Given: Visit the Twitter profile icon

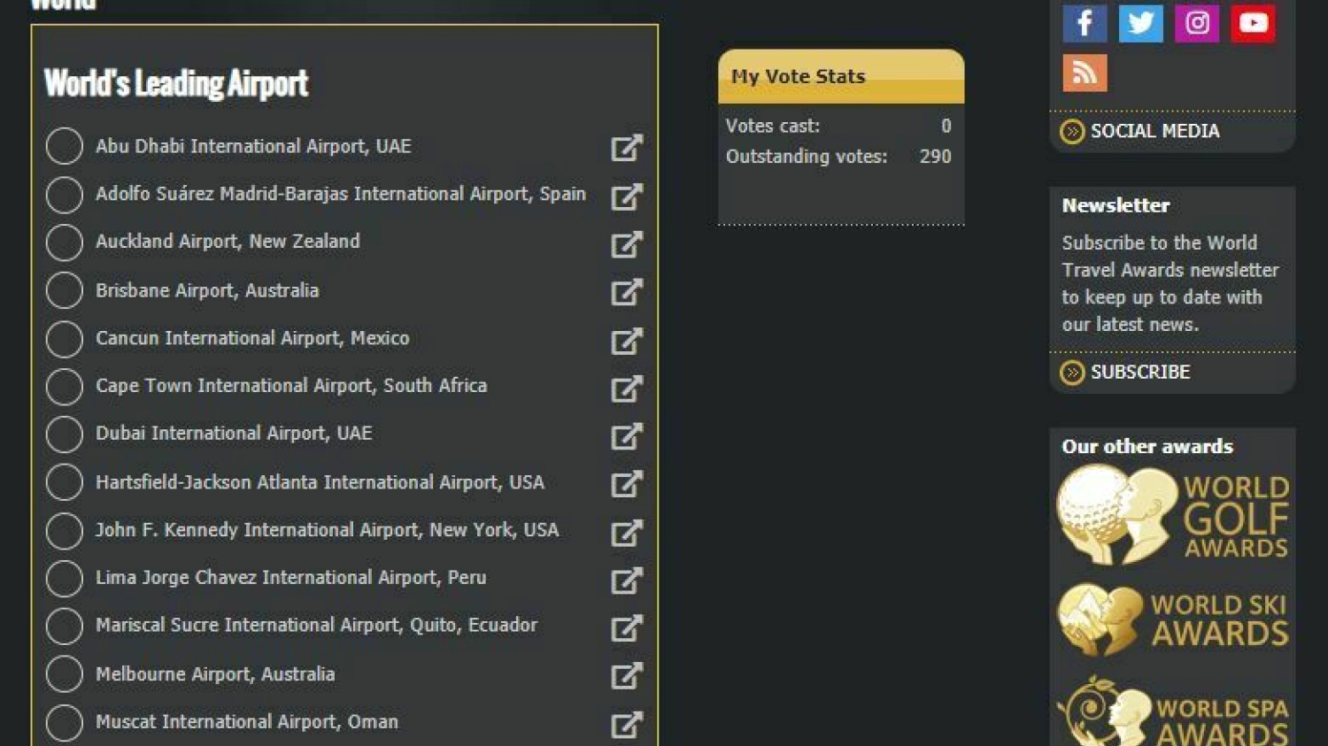Looking at the screenshot, I should coord(1141,22).
